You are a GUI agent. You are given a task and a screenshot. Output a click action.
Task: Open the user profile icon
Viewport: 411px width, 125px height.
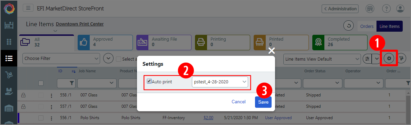pos(400,9)
